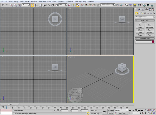Switch to the Modify panel tab
This screenshot has width=156, height=115.
[x=139, y=9]
